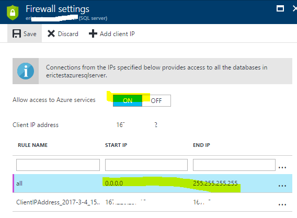Click the RULE NAME column header
This screenshot has width=297, height=218.
(32, 145)
